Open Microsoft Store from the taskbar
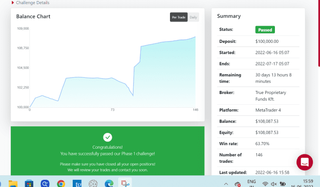The width and height of the screenshot is (320, 187). coord(29,183)
